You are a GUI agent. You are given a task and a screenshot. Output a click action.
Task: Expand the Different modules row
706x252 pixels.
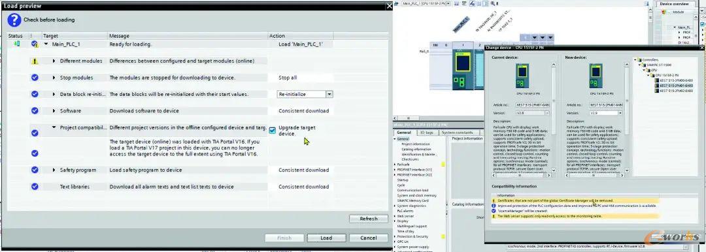click(54, 61)
